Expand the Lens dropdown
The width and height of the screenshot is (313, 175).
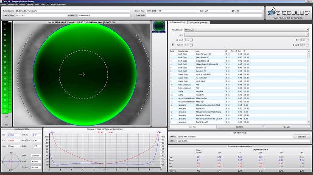(x=307, y=35)
